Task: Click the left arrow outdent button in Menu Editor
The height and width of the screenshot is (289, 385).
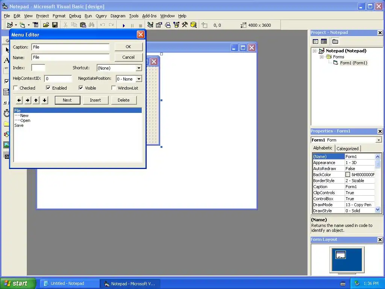Action: click(x=19, y=100)
